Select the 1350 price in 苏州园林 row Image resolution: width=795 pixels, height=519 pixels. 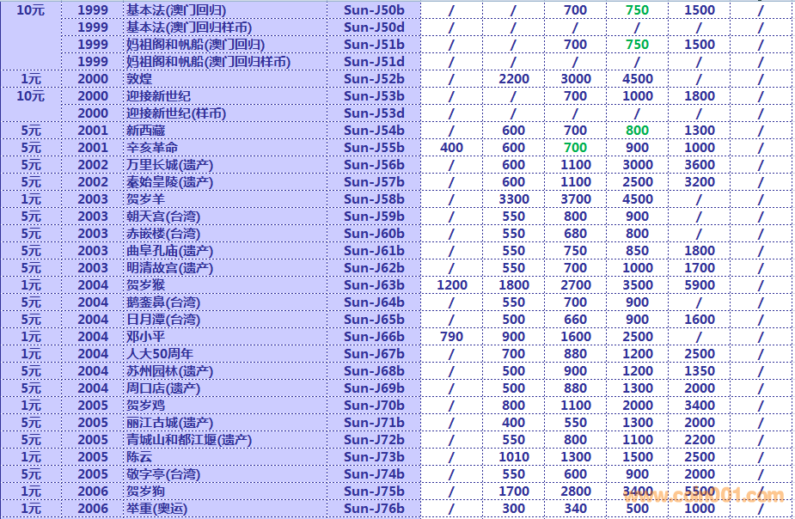click(699, 371)
